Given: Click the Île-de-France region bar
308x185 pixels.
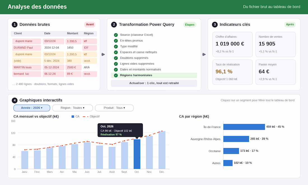Looking at the screenshot, I should 244,127.
